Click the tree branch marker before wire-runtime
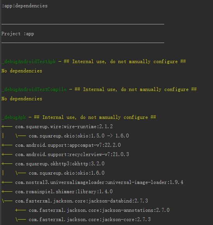The height and width of the screenshot is (225, 213). (7, 127)
